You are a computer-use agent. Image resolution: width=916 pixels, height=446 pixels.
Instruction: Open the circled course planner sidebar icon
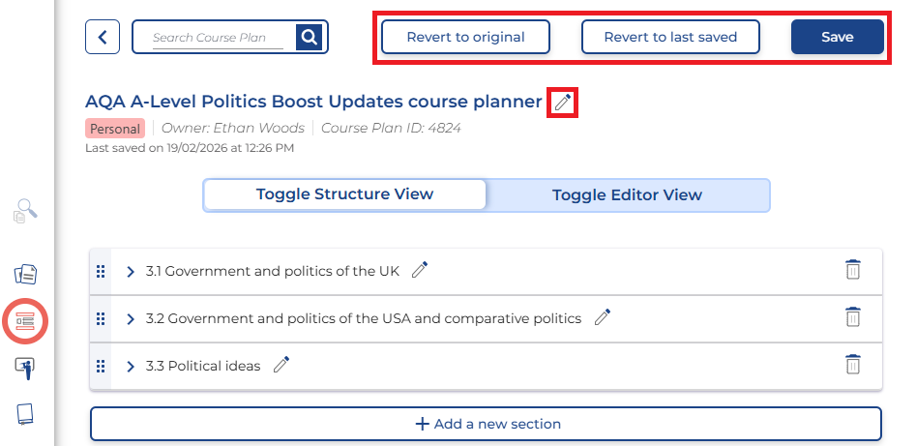pos(26,321)
